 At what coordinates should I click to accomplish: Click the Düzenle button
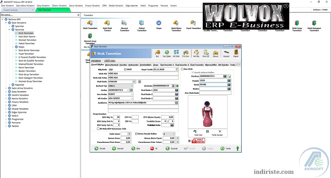[172, 148]
